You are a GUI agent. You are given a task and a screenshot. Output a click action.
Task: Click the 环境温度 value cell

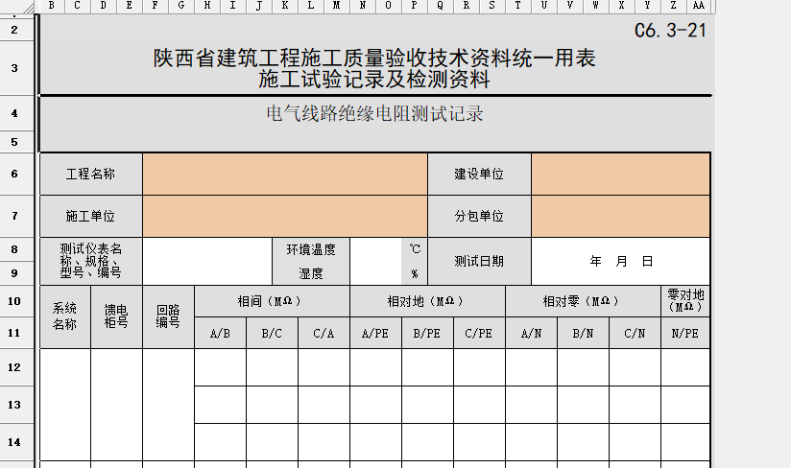[x=375, y=249]
